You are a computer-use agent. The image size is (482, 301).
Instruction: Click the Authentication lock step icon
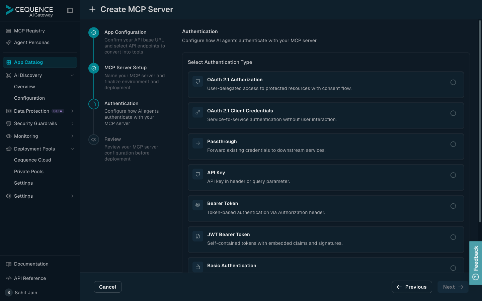point(94,104)
